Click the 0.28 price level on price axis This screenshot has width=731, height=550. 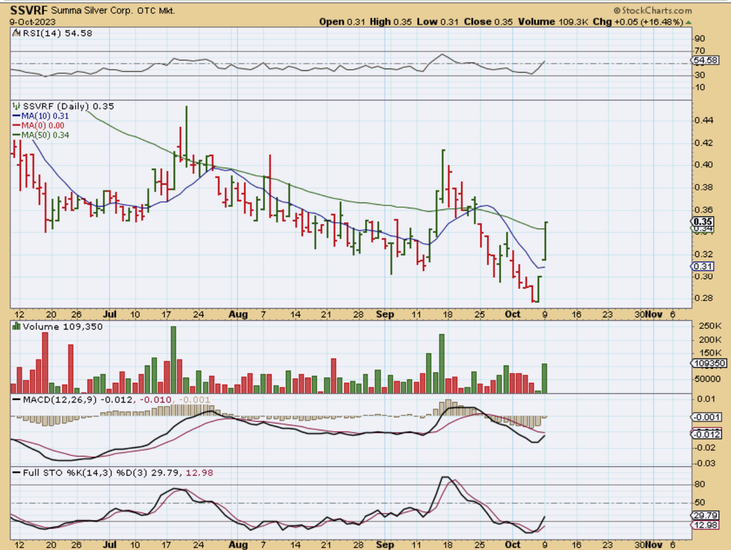(703, 298)
